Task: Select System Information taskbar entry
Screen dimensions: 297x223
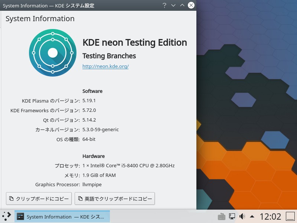Action: click(62, 216)
